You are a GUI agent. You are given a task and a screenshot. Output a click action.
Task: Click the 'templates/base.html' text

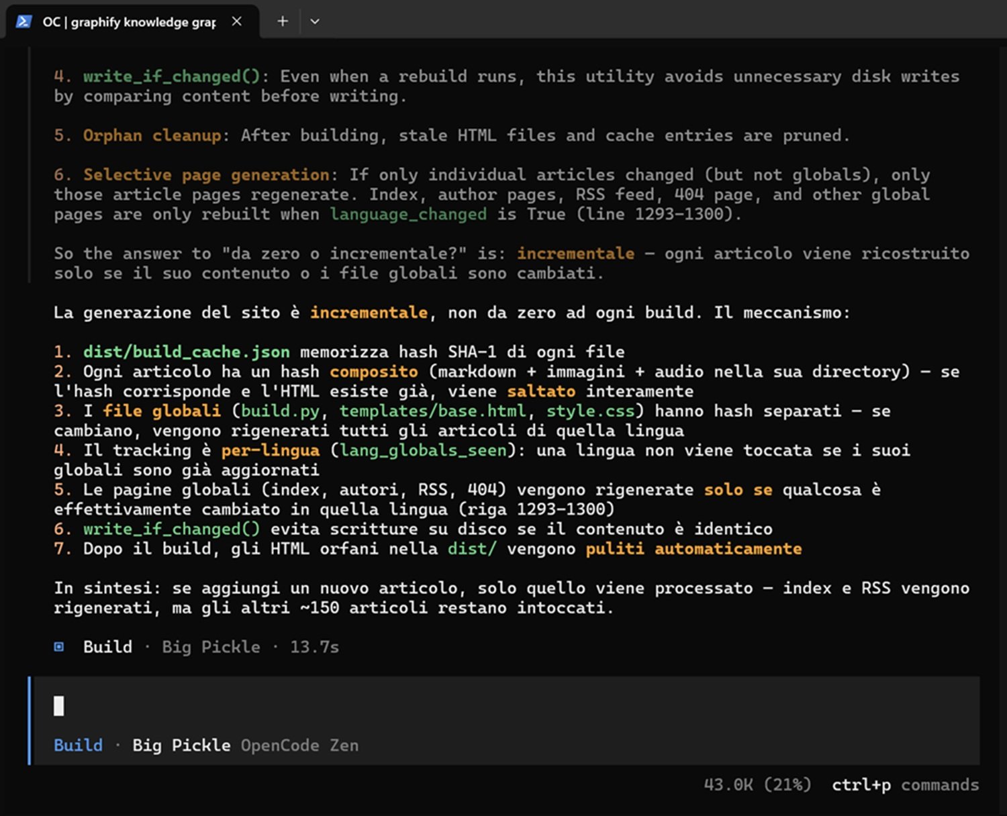click(432, 411)
